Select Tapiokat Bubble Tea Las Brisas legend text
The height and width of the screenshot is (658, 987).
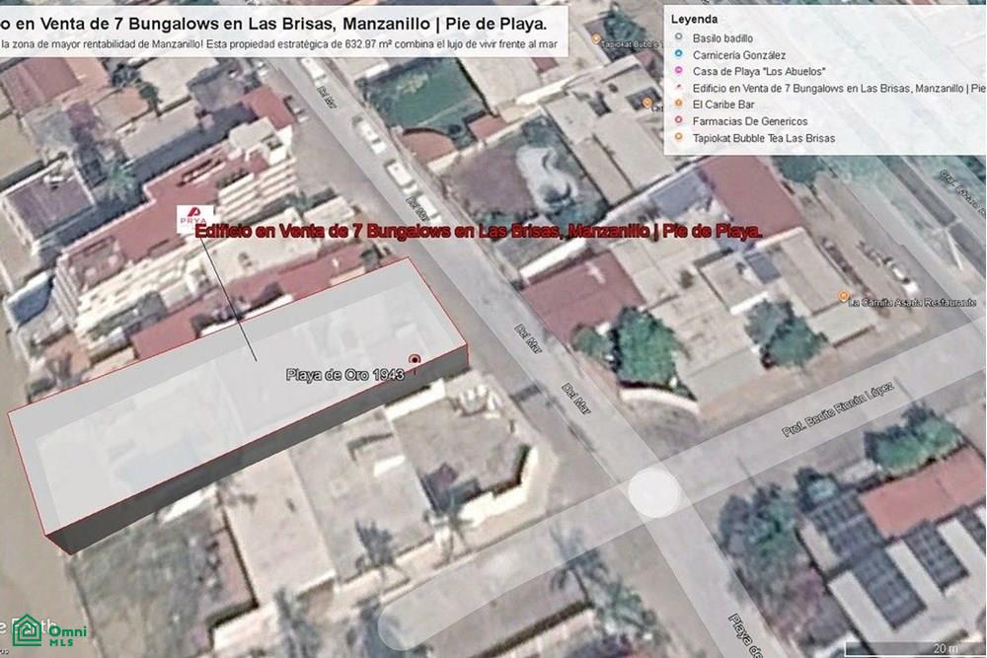[x=764, y=138]
